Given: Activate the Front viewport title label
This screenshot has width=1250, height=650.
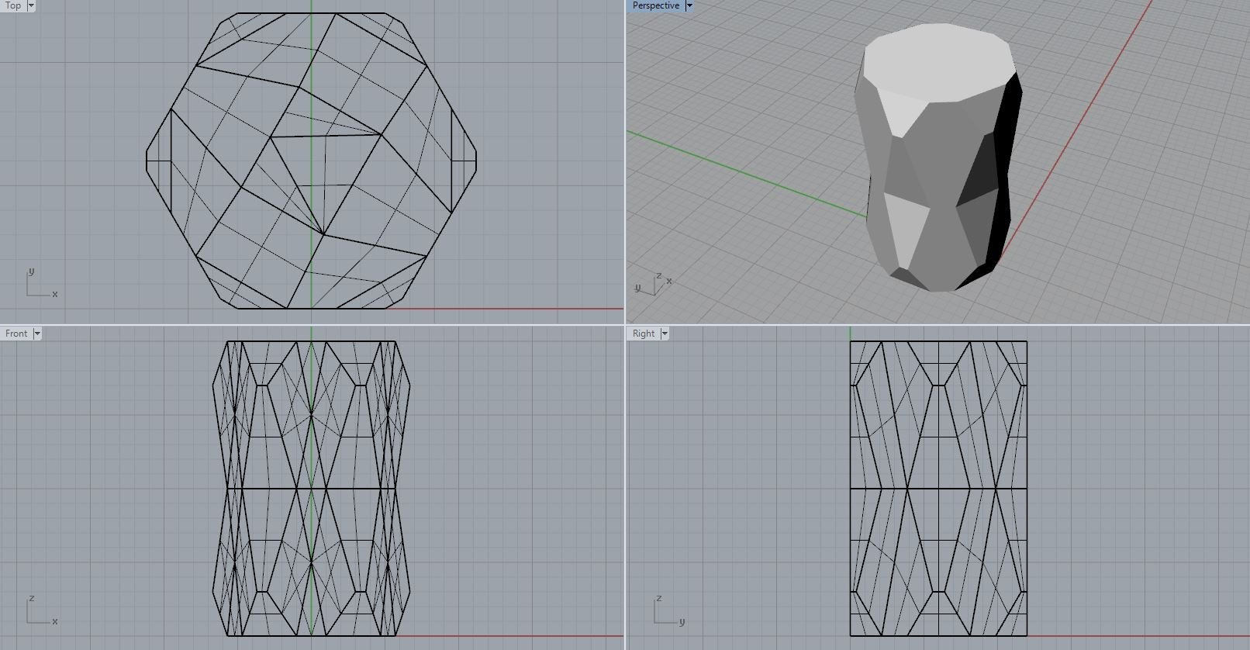Looking at the screenshot, I should click(x=16, y=334).
